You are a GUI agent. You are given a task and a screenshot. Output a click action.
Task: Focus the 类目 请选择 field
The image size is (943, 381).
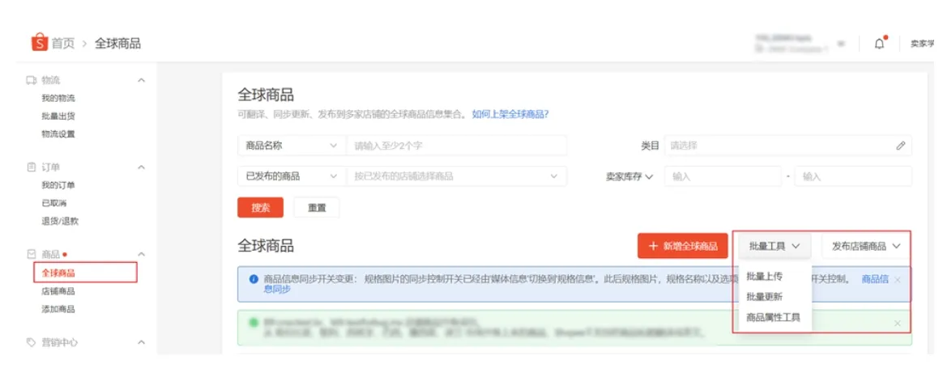tap(787, 146)
